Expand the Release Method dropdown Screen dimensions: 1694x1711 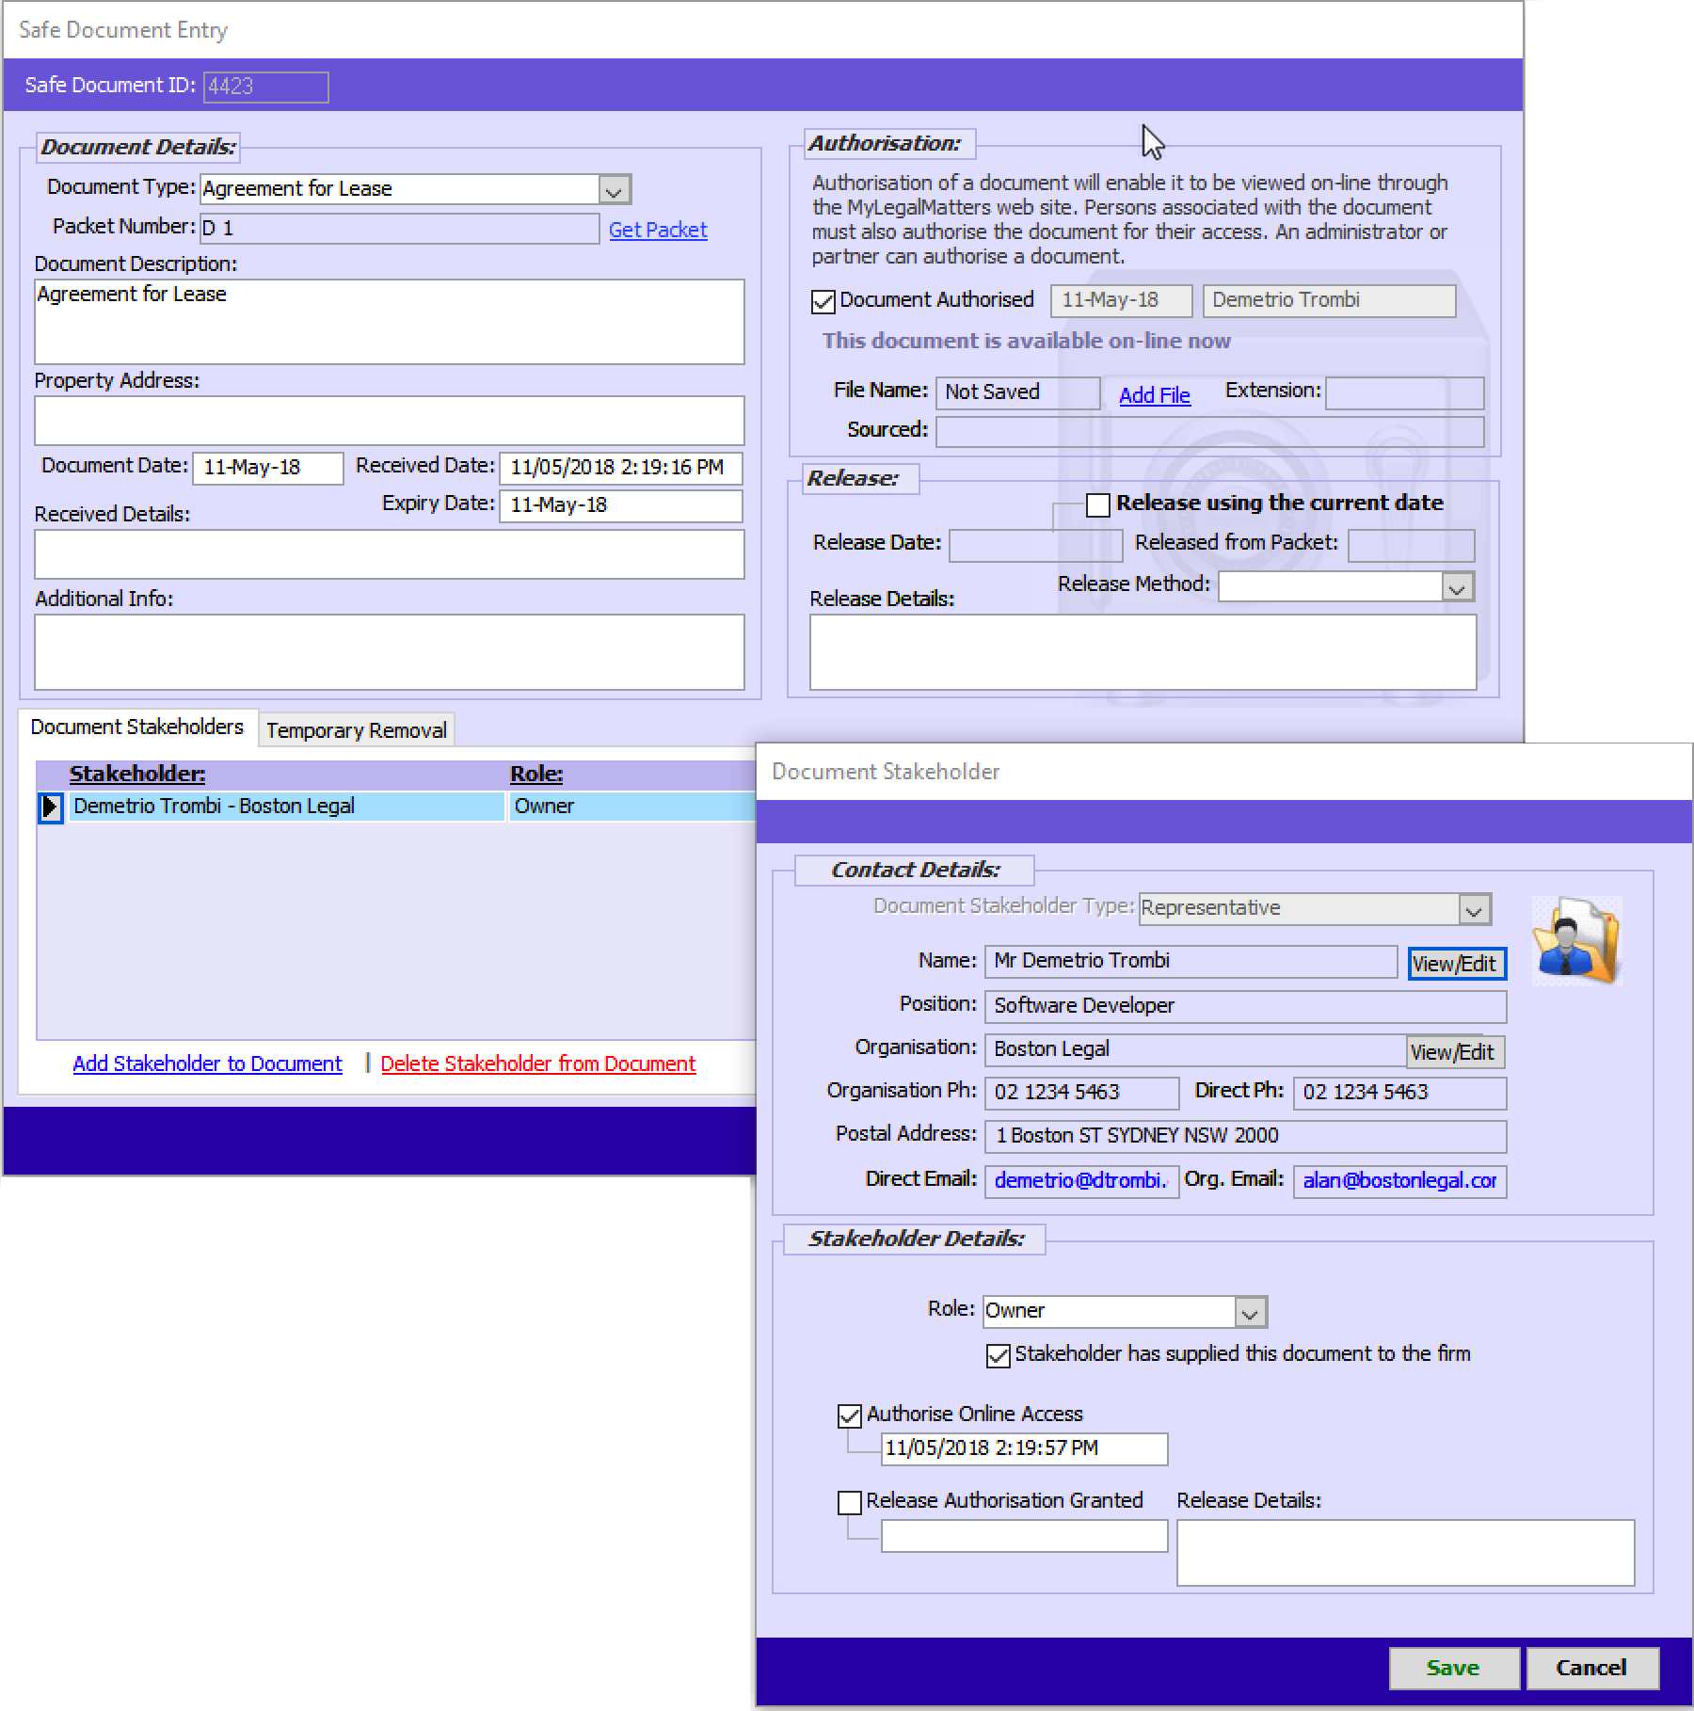(1457, 588)
